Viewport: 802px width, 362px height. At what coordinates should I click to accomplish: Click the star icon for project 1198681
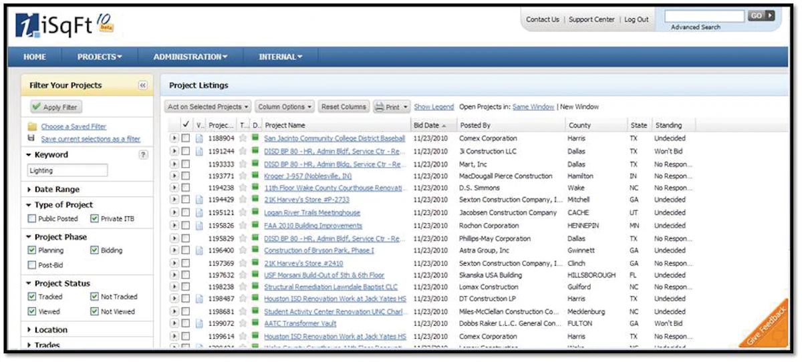pos(243,311)
